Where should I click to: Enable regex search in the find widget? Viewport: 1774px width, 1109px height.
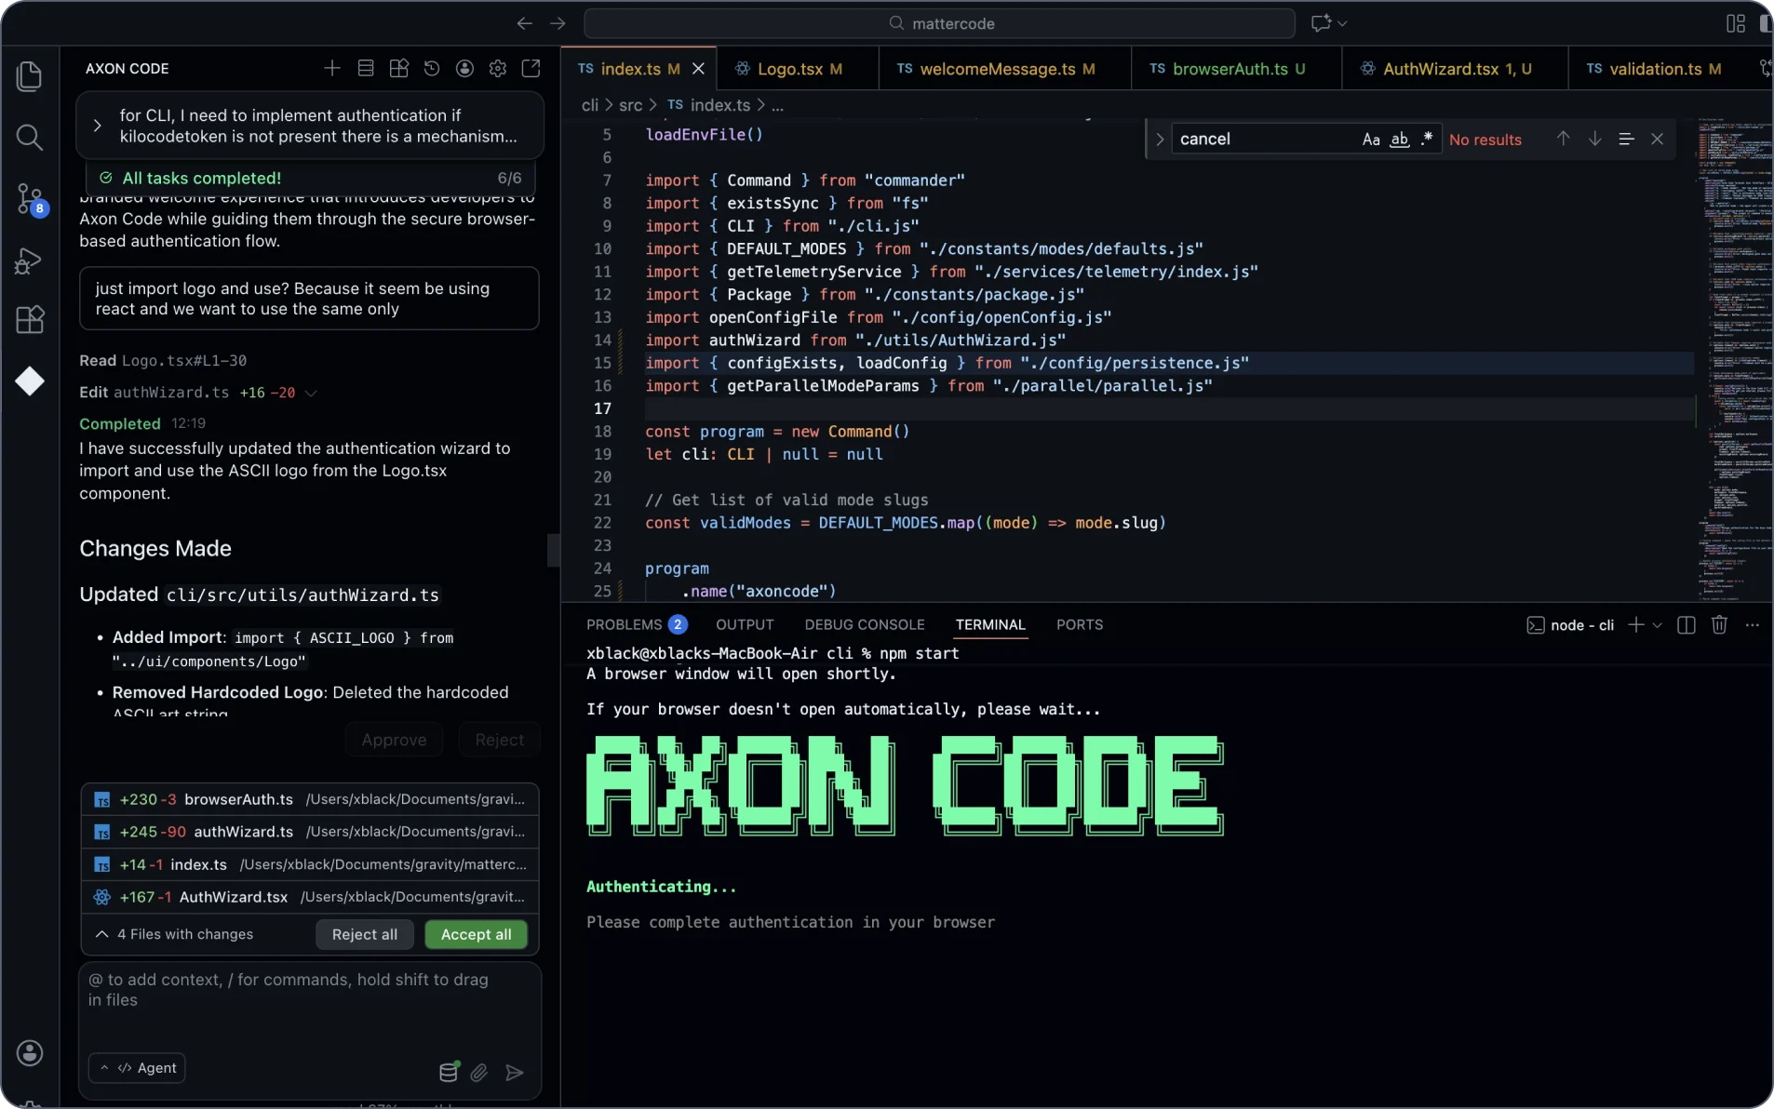pyautogui.click(x=1427, y=139)
